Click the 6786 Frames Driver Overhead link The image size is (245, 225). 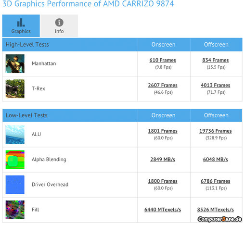tap(216, 181)
